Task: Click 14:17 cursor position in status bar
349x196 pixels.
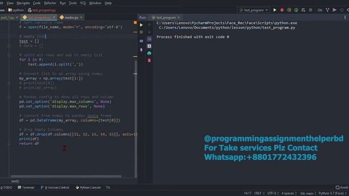Action: [x=248, y=193]
